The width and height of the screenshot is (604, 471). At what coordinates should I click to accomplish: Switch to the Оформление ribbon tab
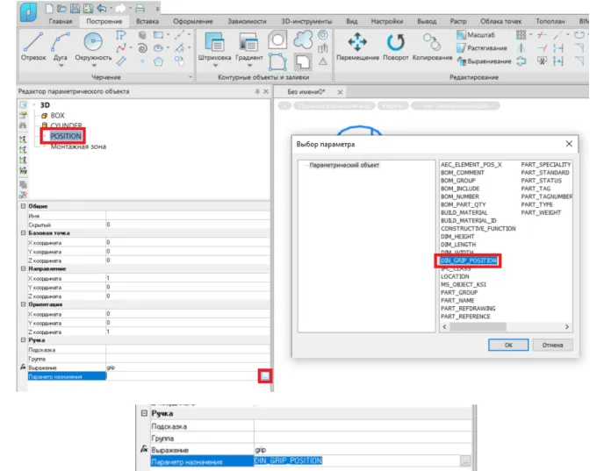[x=192, y=21]
